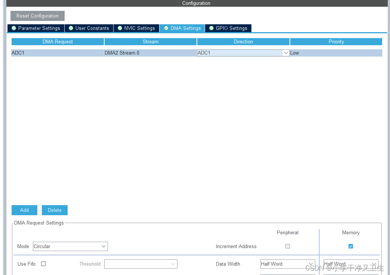Enable the Use Fifo checkbox

click(x=43, y=264)
